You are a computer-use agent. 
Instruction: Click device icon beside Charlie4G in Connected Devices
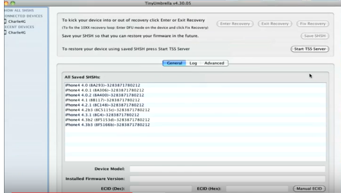pos(5,21)
